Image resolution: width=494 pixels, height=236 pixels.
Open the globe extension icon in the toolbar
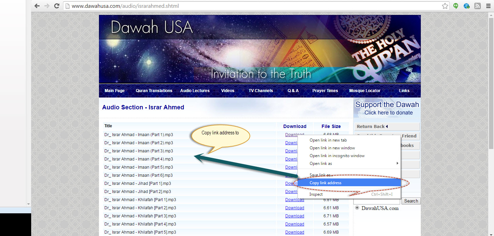(x=467, y=6)
